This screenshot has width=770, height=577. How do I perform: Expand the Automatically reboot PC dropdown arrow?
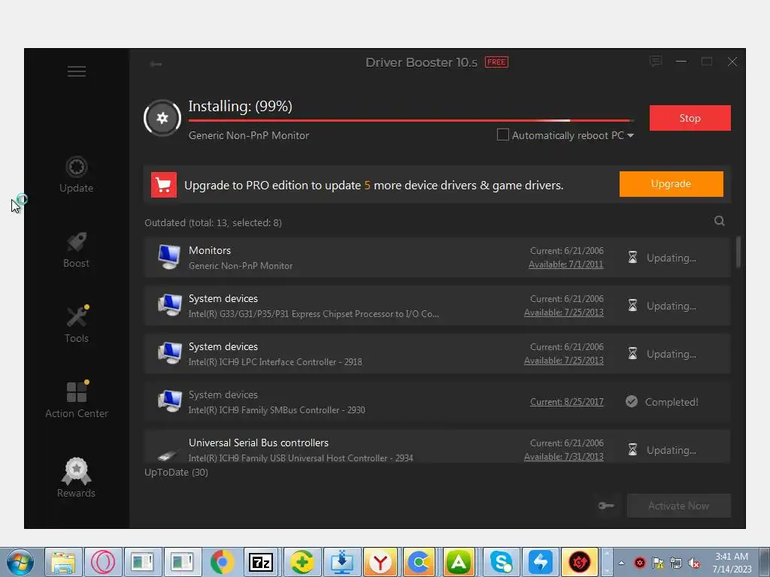tap(631, 135)
